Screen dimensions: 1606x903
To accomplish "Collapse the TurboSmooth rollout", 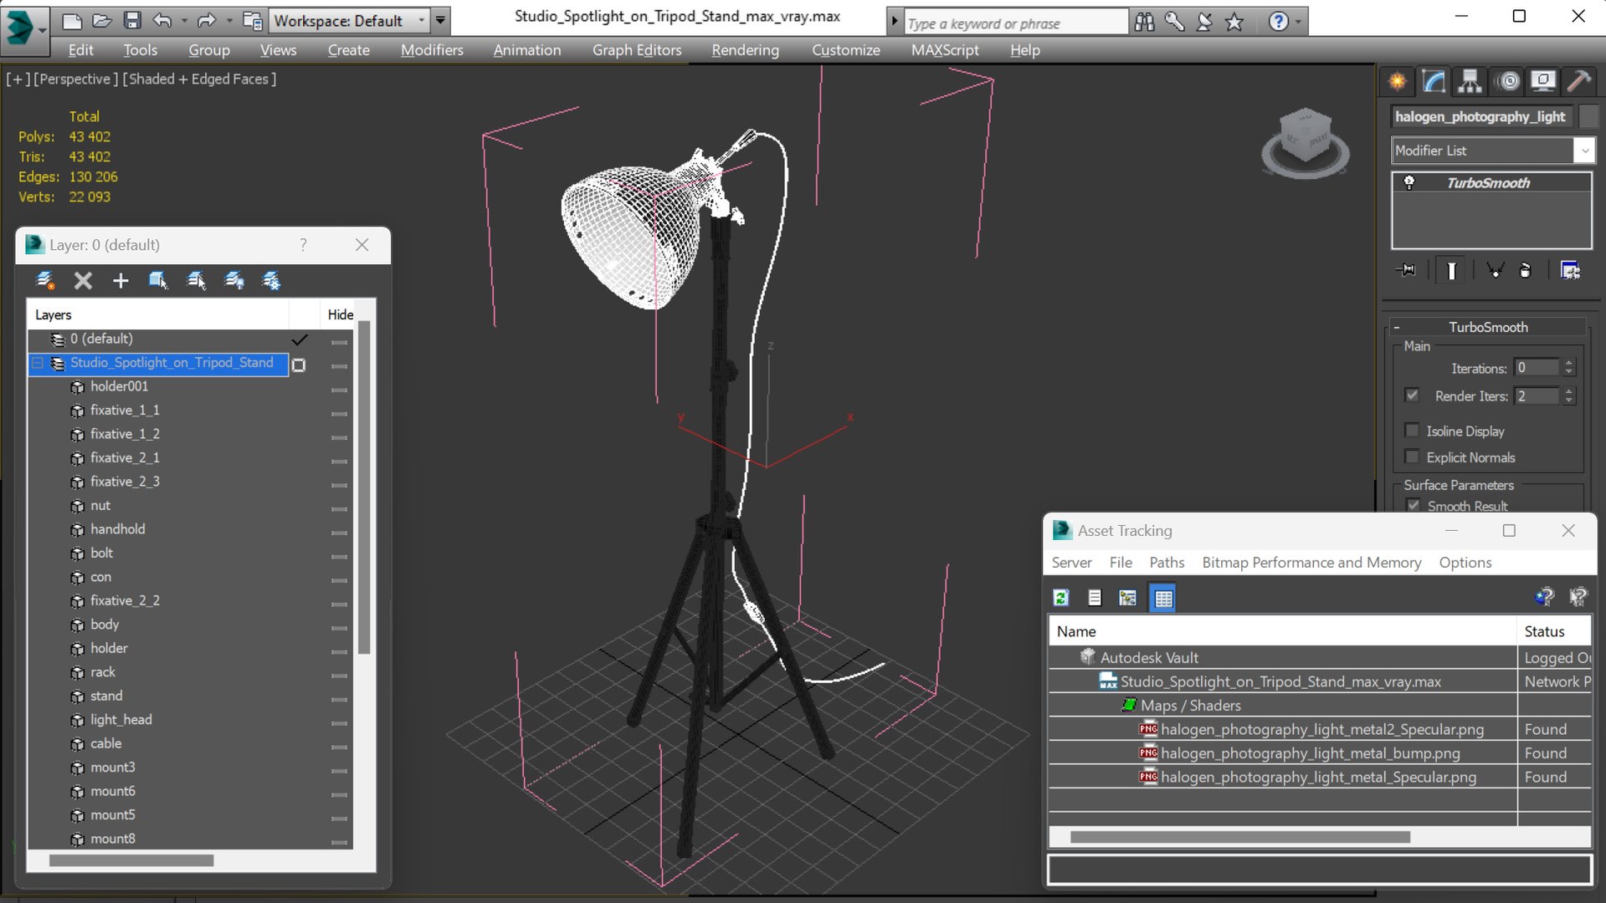I will (1397, 327).
